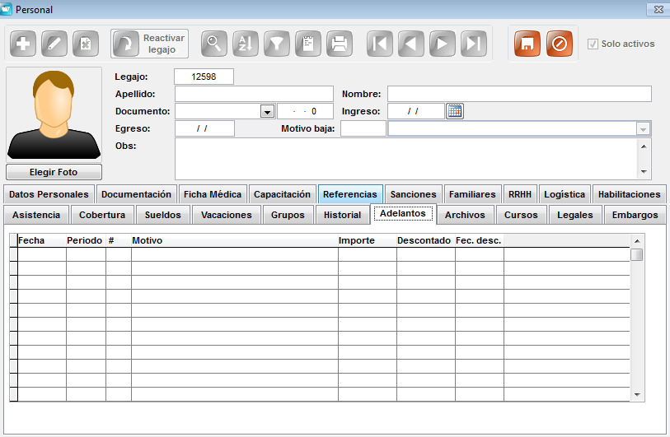Open the Archivos tab
Screen dimensions: 670x437
coord(465,215)
